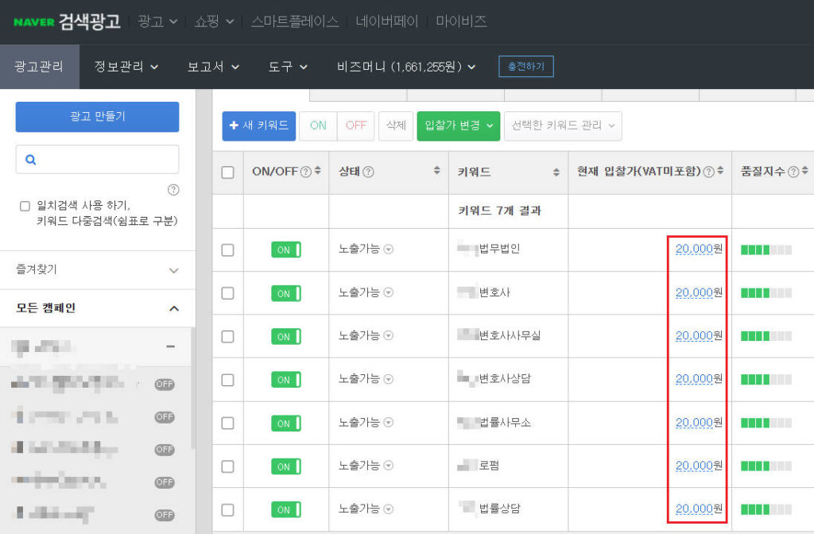This screenshot has width=814, height=534.
Task: Sort by 품질지수 column arrows
Action: 805,171
